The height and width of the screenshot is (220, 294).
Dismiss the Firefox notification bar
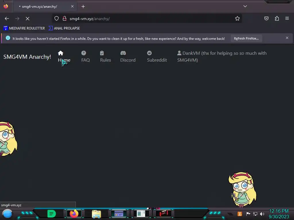pos(287,38)
